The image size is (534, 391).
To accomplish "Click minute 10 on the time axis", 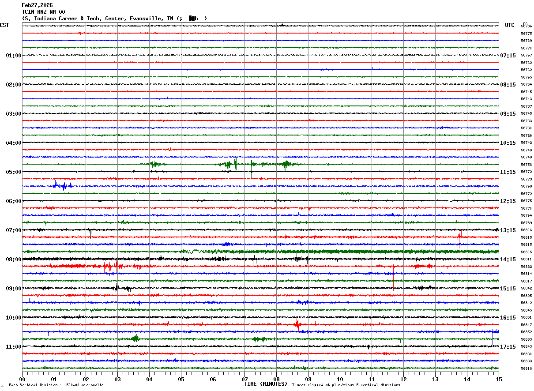I will pos(340,379).
